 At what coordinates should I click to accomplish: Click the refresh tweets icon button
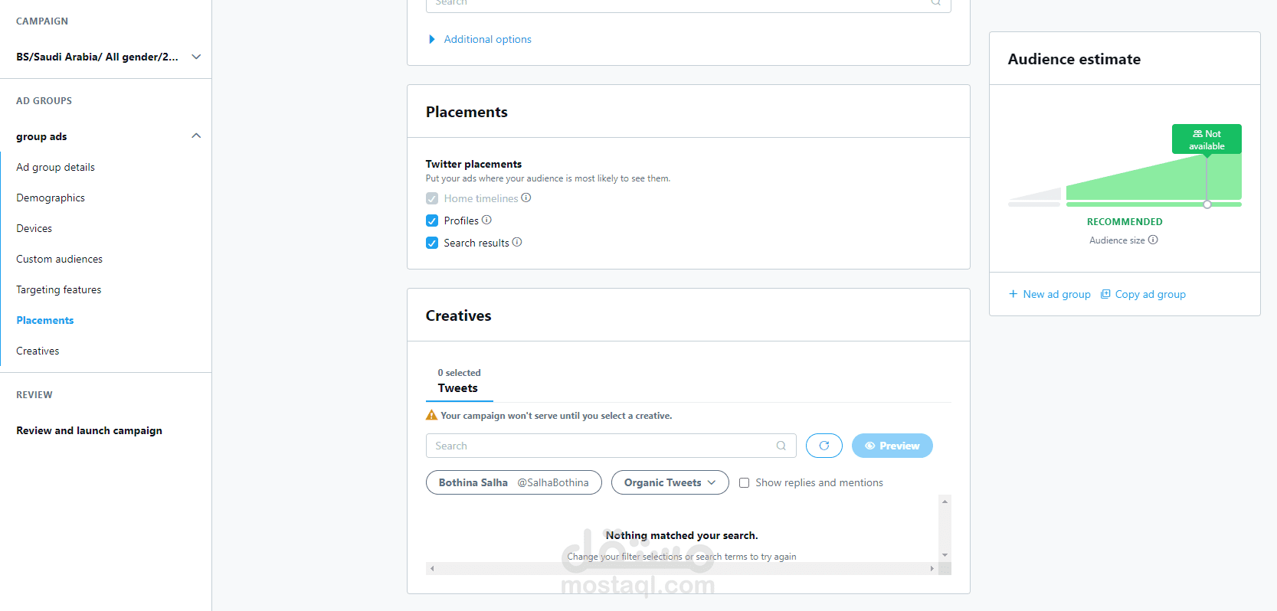pos(824,446)
